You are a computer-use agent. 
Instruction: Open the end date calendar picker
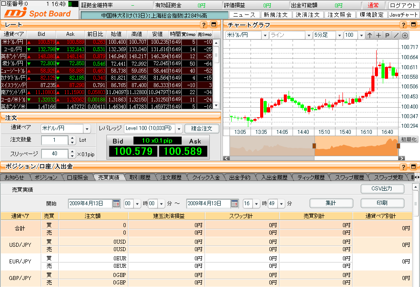tap(234, 203)
